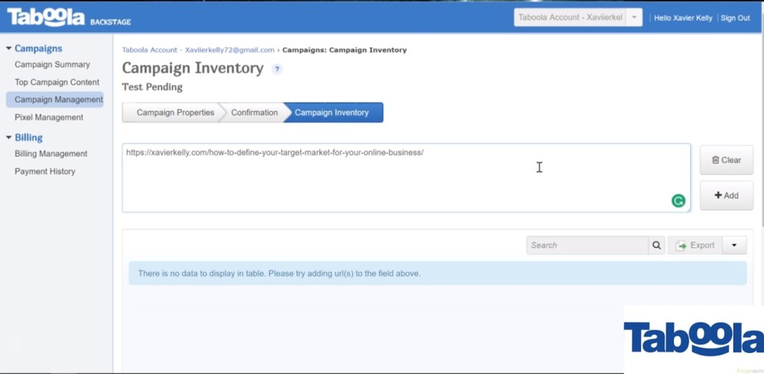Image resolution: width=764 pixels, height=374 pixels.
Task: View Payment History
Action: (45, 172)
